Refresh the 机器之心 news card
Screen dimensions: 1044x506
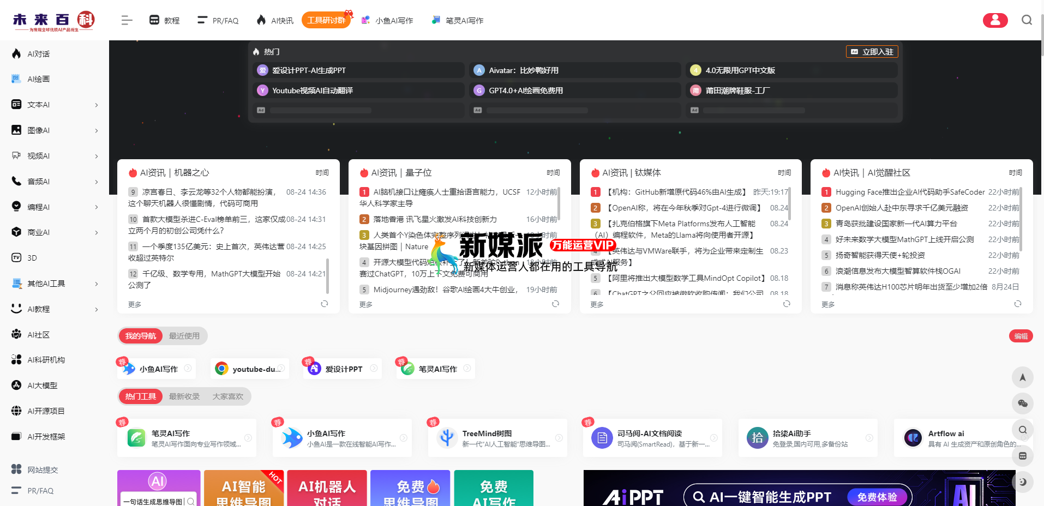[x=325, y=304]
